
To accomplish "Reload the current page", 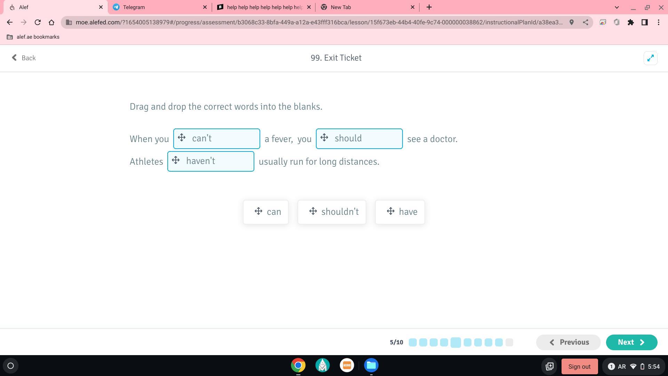I will click(38, 22).
